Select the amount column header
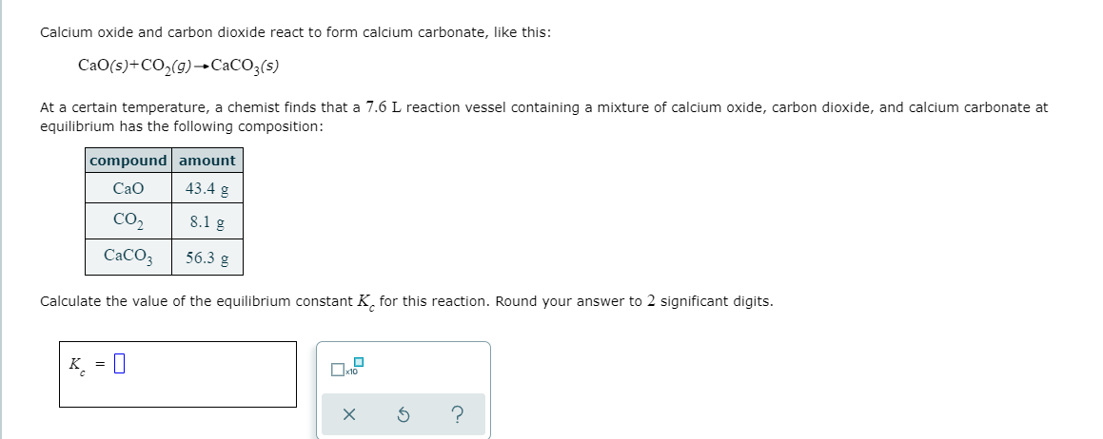The width and height of the screenshot is (1103, 439). (207, 161)
